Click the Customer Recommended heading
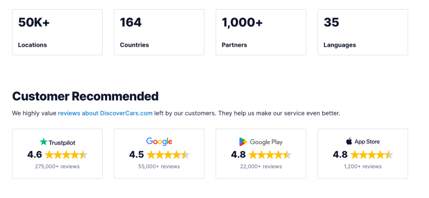Screen dimensions: 429x198 (85, 96)
